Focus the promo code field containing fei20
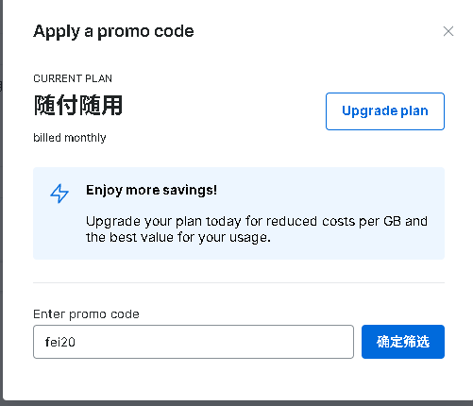The image size is (473, 406). point(194,342)
